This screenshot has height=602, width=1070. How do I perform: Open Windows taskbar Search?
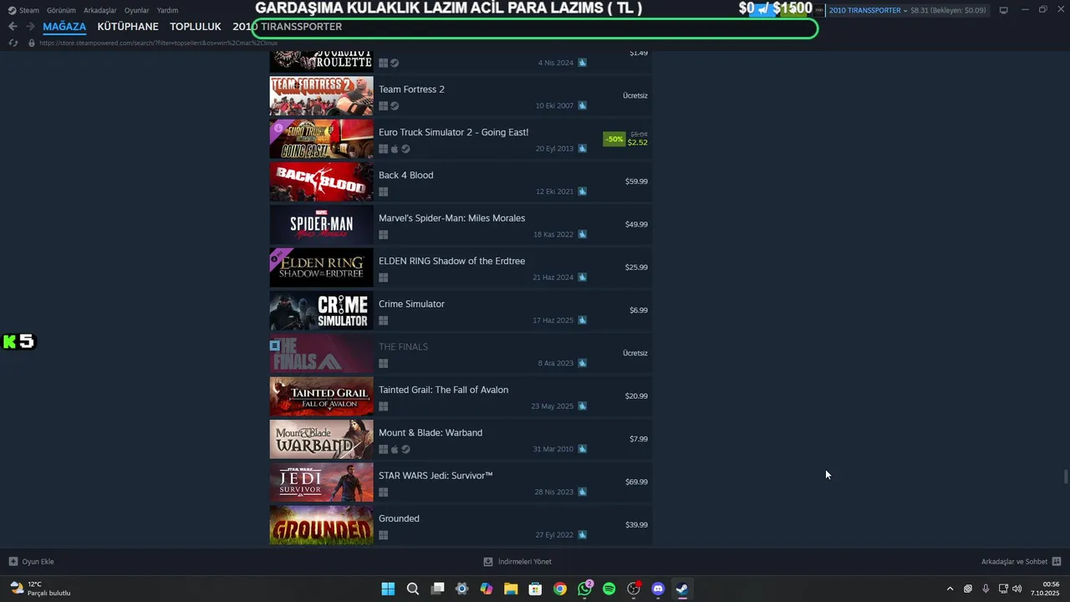(413, 589)
